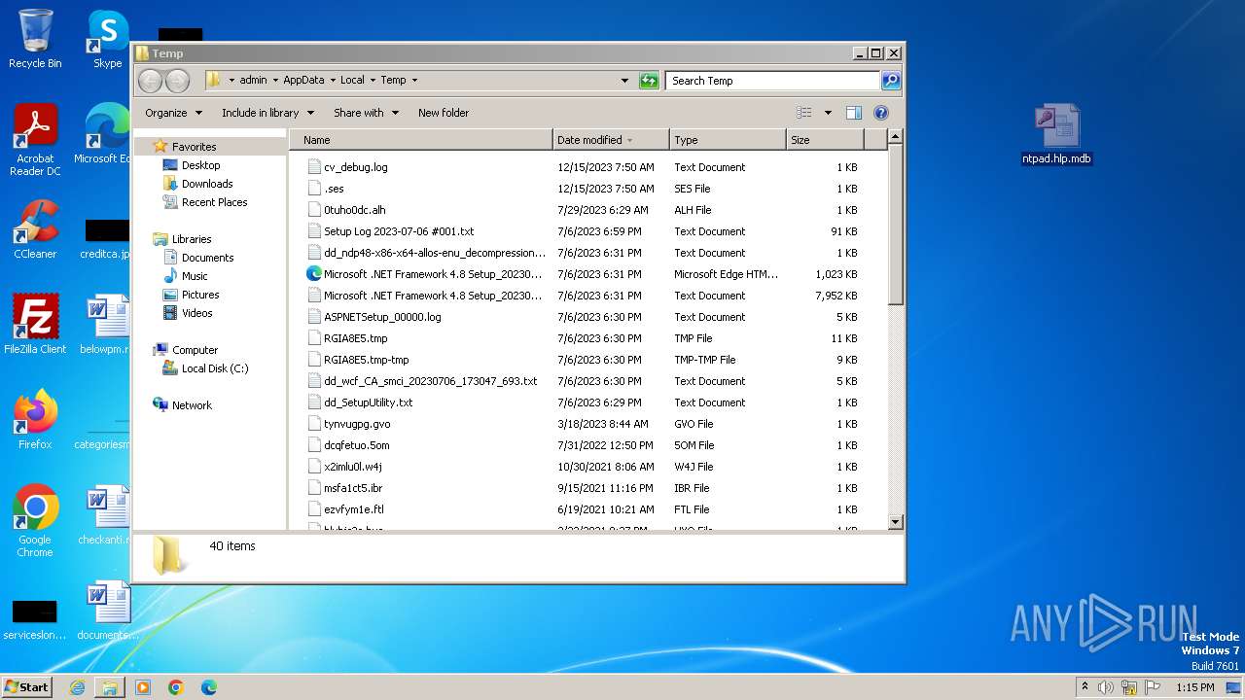This screenshot has width=1245, height=700.
Task: Select ASPNETSetup_00000.log file
Action: (382, 317)
